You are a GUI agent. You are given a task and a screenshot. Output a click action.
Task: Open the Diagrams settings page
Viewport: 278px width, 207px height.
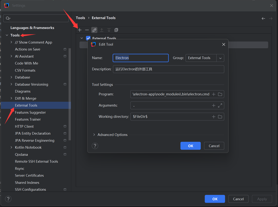23,91
